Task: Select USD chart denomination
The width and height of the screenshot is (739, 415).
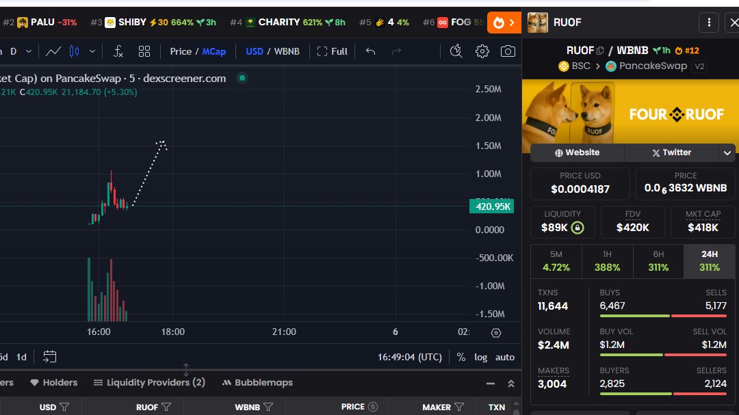Action: pyautogui.click(x=255, y=51)
